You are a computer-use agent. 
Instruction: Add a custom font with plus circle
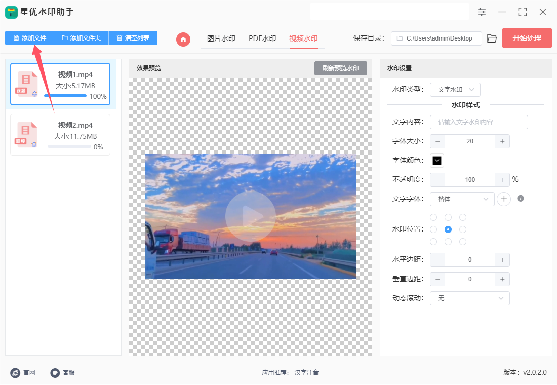pos(504,199)
